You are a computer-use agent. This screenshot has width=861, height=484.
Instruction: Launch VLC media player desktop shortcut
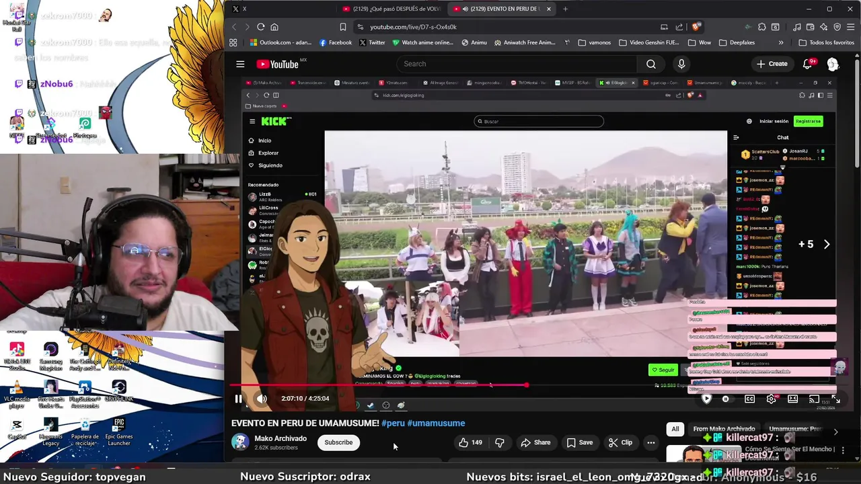[17, 394]
